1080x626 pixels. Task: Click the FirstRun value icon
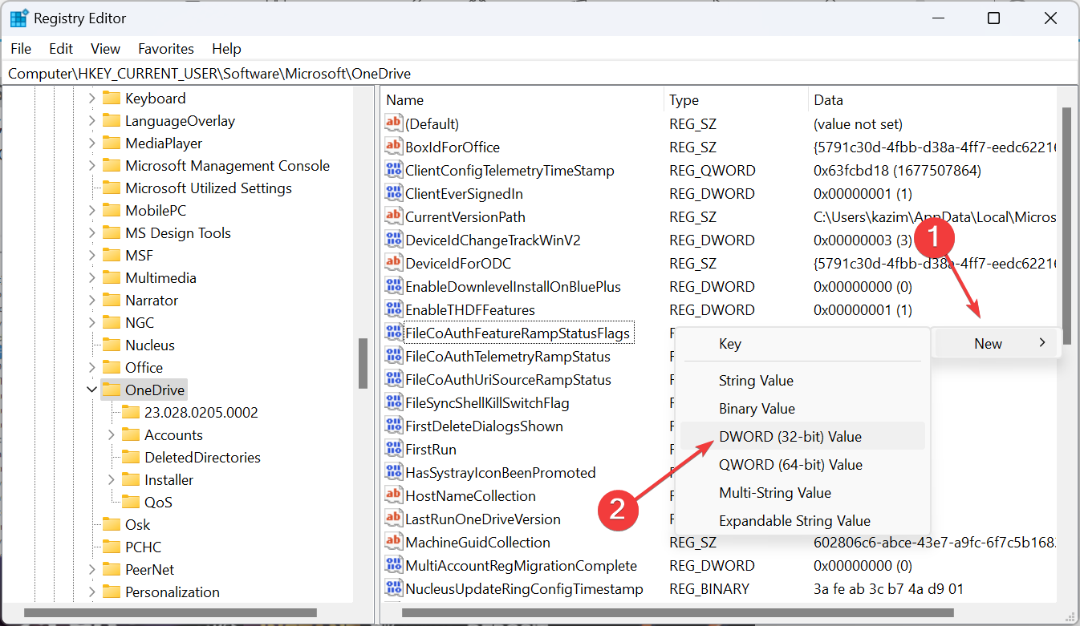(x=393, y=449)
